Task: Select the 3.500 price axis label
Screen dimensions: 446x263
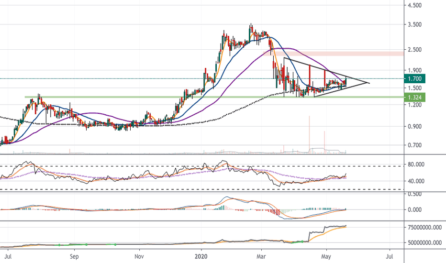Action: coord(415,25)
